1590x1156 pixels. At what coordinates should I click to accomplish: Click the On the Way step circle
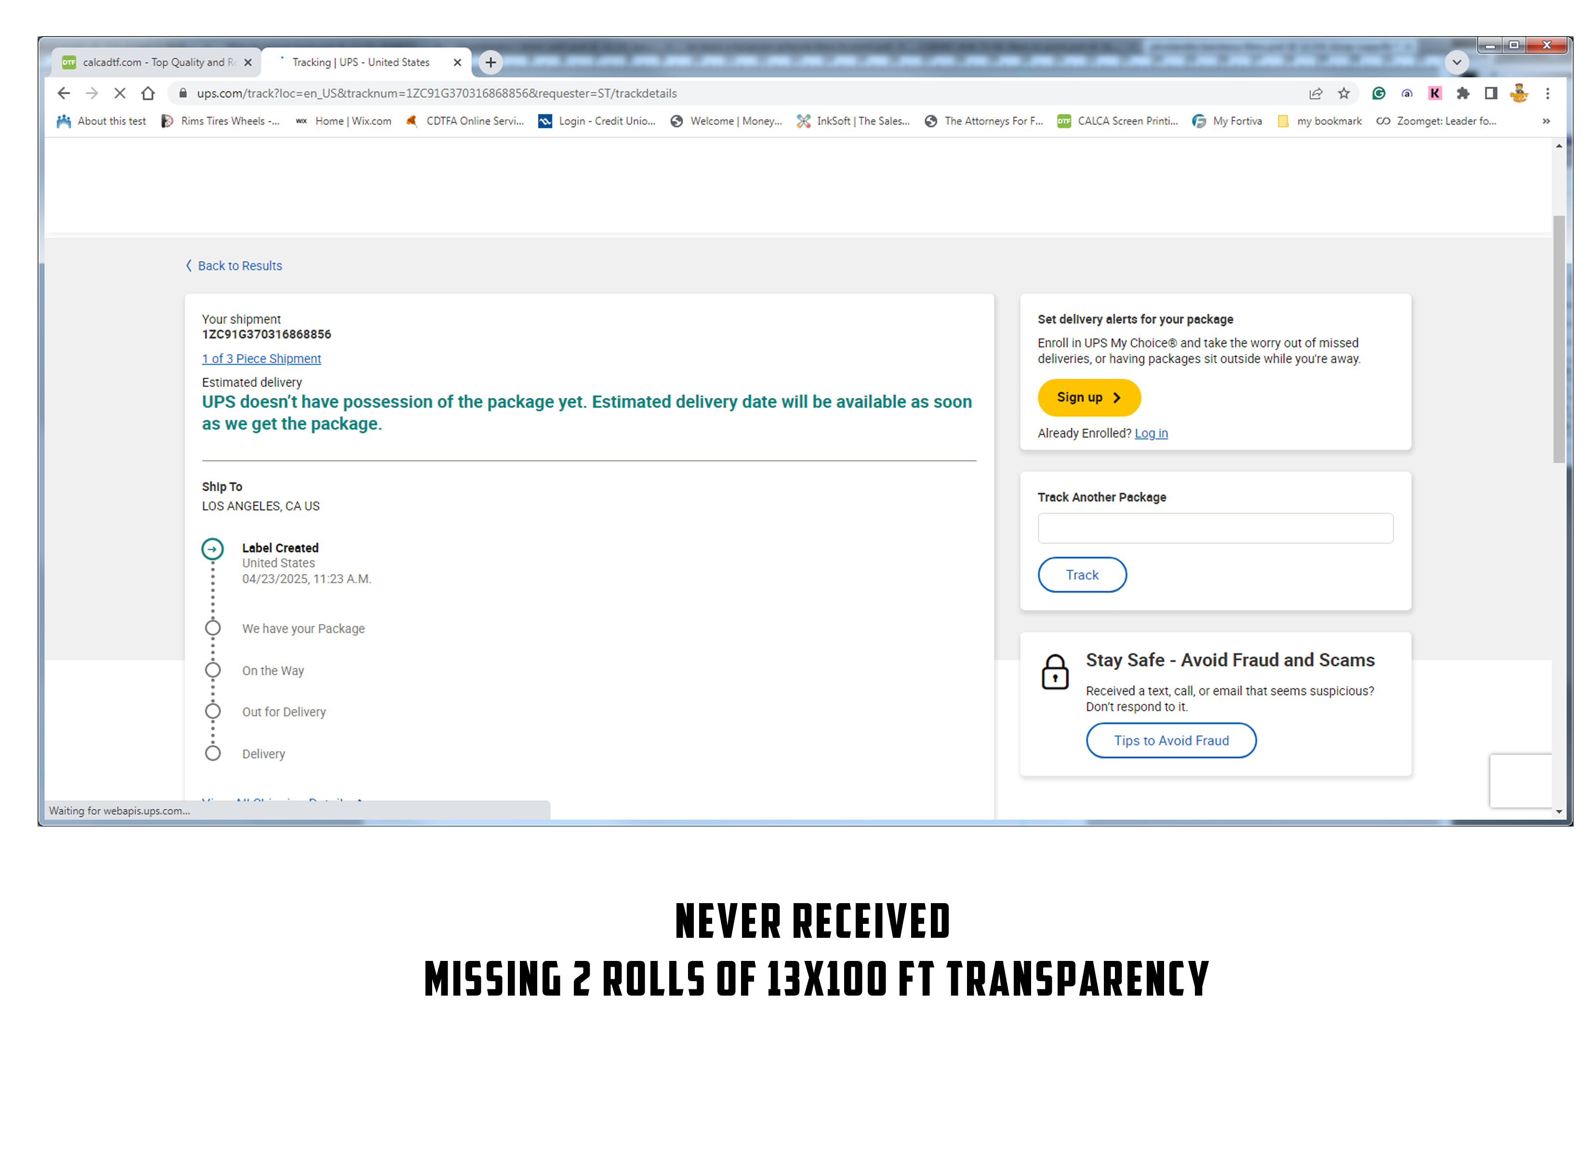tap(212, 670)
